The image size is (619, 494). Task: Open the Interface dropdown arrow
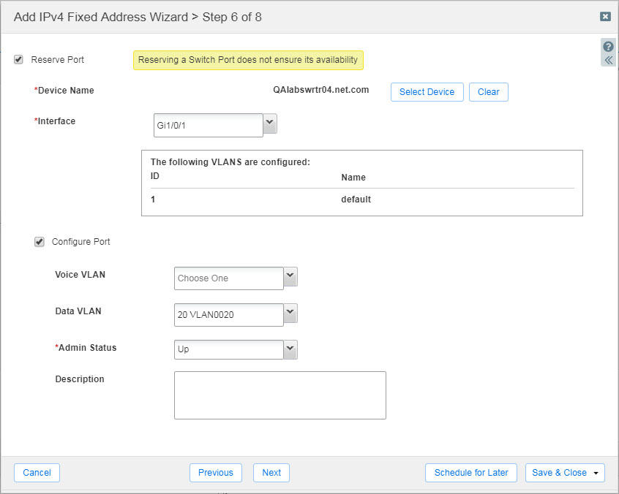(x=269, y=125)
